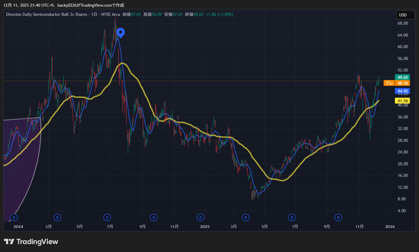Select the blue 44.92 moving average label
The height and width of the screenshot is (252, 419).
coord(402,91)
